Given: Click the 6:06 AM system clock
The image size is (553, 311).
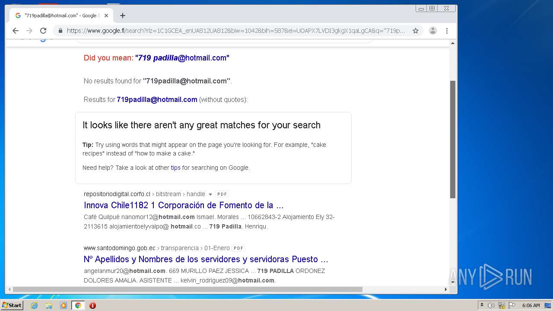Looking at the screenshot, I should [531, 305].
